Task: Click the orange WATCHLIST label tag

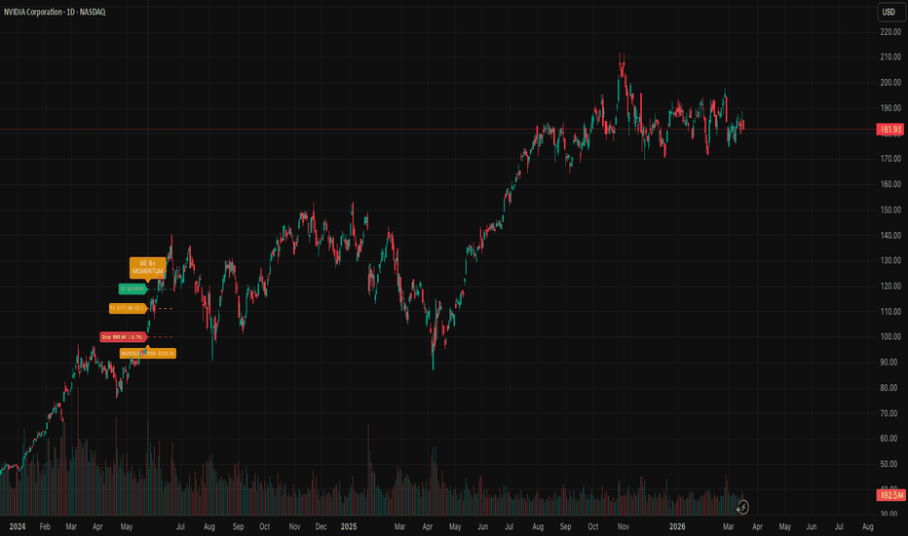Action: (148, 353)
